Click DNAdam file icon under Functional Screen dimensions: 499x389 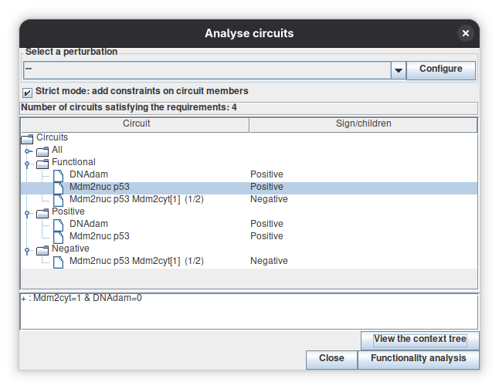[58, 175]
